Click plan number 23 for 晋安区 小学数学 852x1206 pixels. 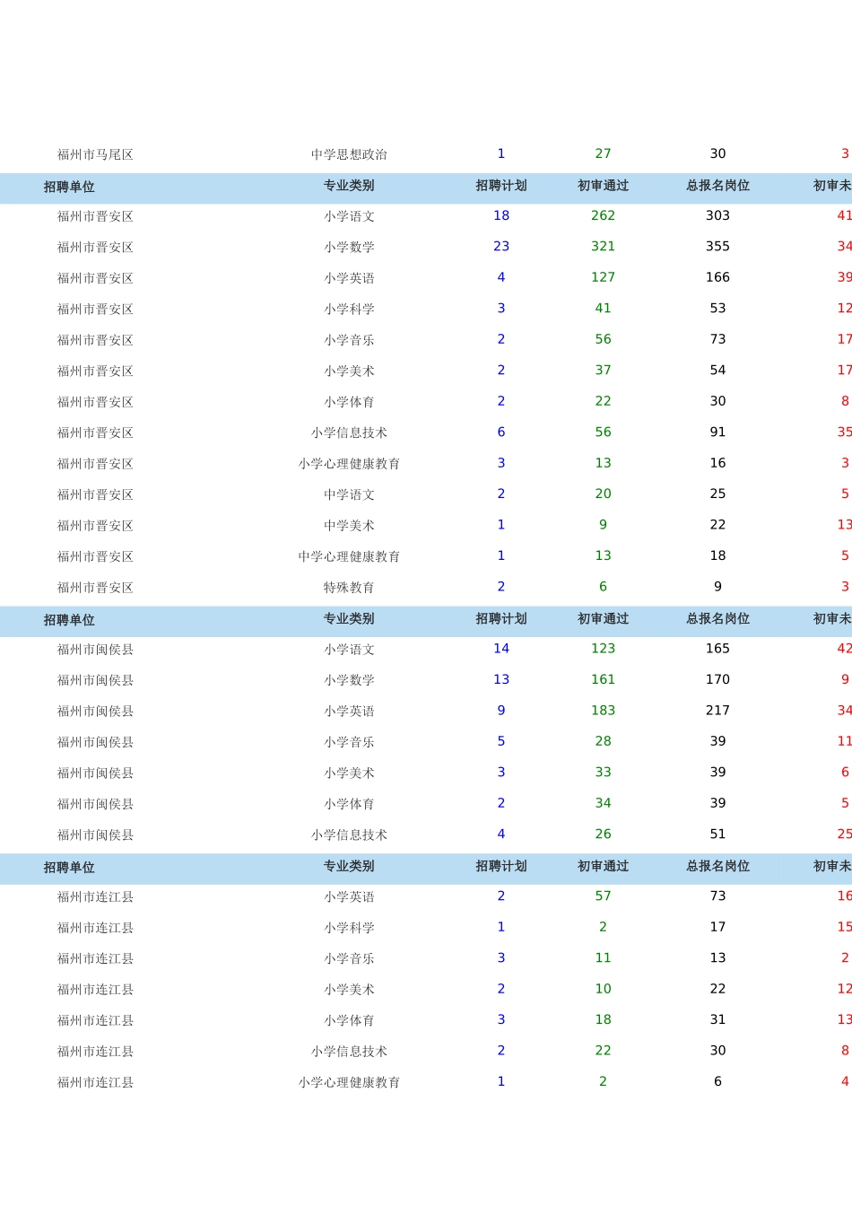[501, 247]
